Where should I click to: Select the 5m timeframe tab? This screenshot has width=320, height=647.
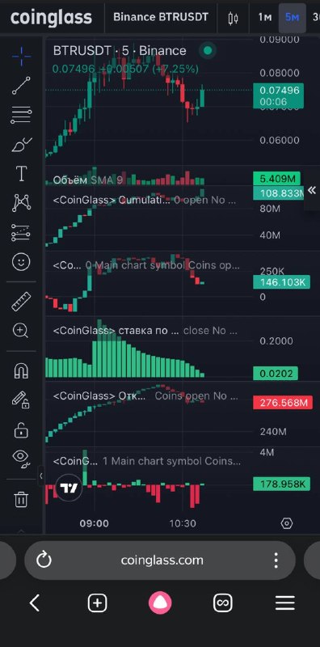(x=292, y=18)
